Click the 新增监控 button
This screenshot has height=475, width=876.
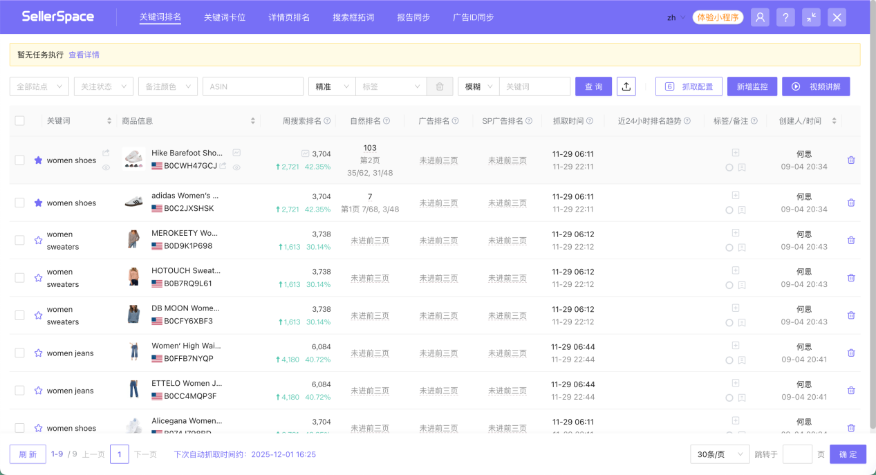click(x=752, y=86)
